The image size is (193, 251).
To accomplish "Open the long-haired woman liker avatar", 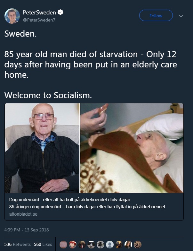I will [x=128, y=245].
